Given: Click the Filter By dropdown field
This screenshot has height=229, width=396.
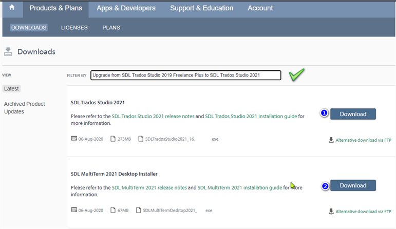Looking at the screenshot, I should (185, 75).
